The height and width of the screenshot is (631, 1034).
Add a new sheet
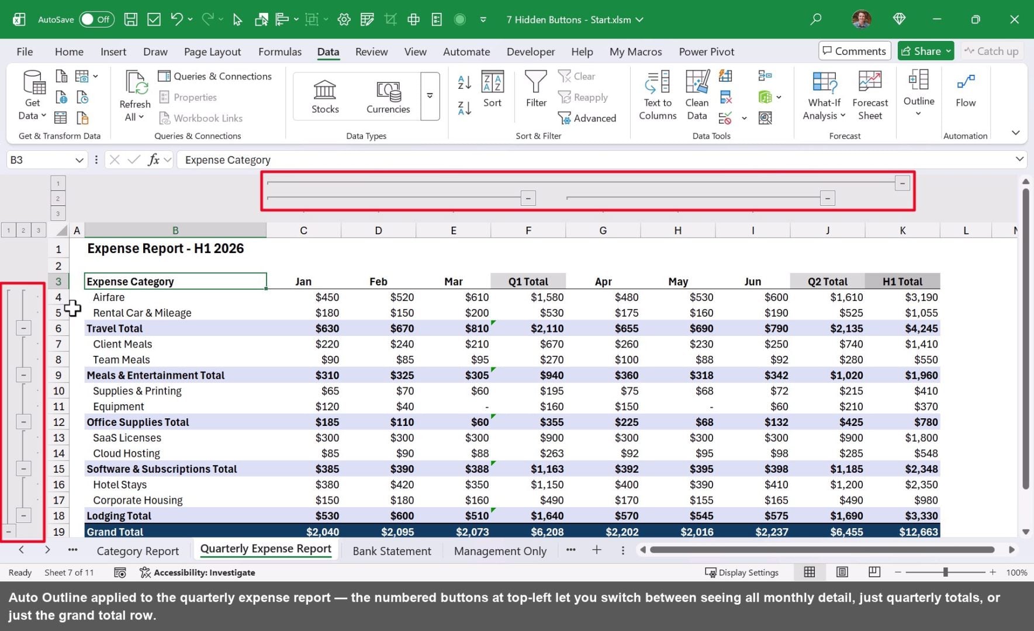tap(596, 550)
